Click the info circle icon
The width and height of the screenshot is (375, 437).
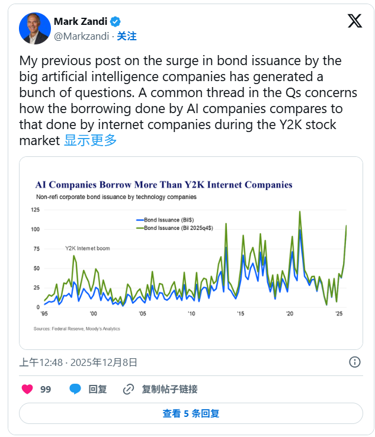355,362
